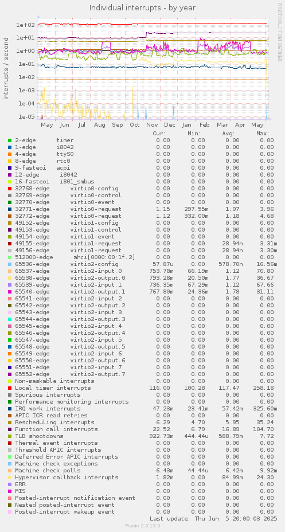Click the Munin 2.0.19-3 footer text
The image size is (285, 532).
pyautogui.click(x=142, y=526)
